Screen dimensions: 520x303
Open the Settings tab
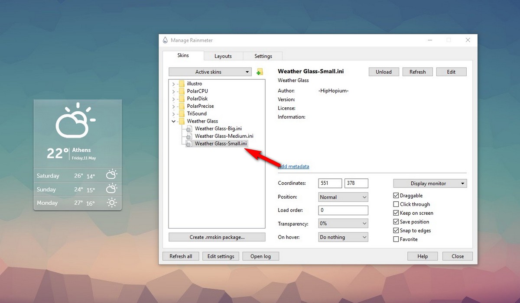tap(263, 56)
